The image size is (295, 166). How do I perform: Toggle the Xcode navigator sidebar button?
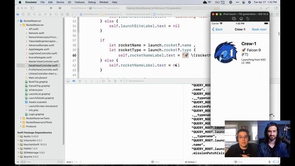tap(32, 8)
